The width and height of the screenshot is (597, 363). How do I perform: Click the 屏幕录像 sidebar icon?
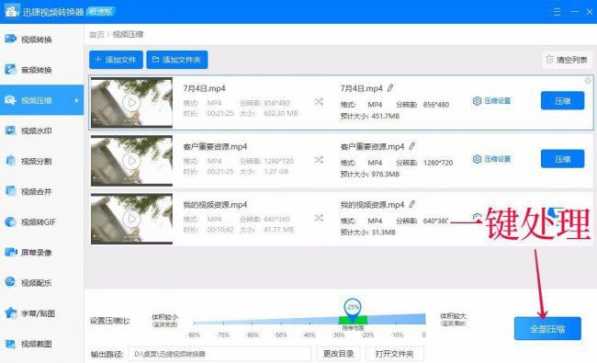click(x=10, y=252)
